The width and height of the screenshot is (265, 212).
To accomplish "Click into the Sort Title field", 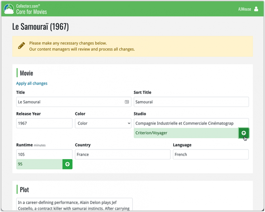I will click(191, 102).
